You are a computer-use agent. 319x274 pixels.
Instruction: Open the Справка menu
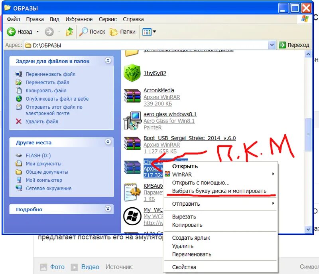pos(133,19)
